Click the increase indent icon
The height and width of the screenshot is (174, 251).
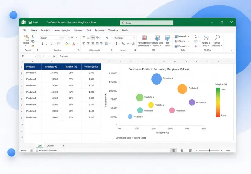pos(101,43)
